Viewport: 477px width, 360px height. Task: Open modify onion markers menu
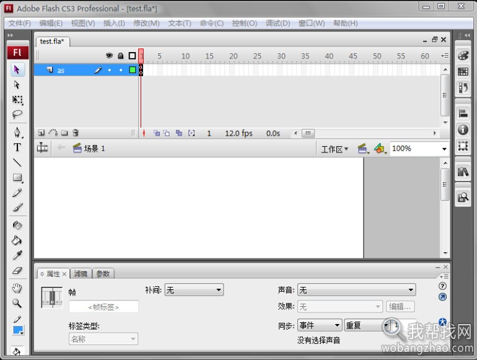(191, 133)
